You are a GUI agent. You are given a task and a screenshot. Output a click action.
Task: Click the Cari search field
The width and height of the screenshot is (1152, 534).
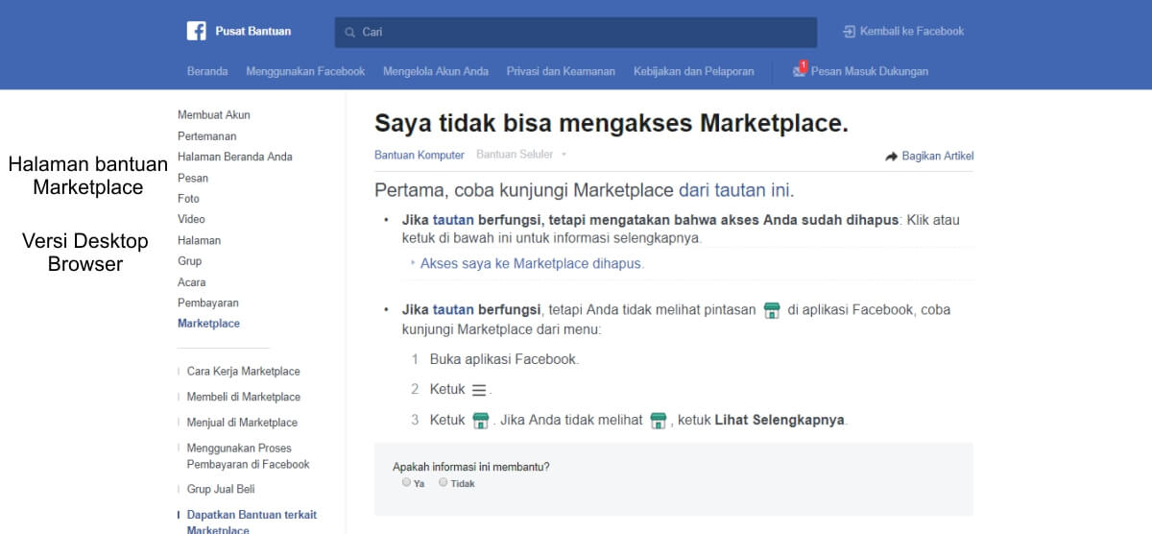click(x=576, y=32)
